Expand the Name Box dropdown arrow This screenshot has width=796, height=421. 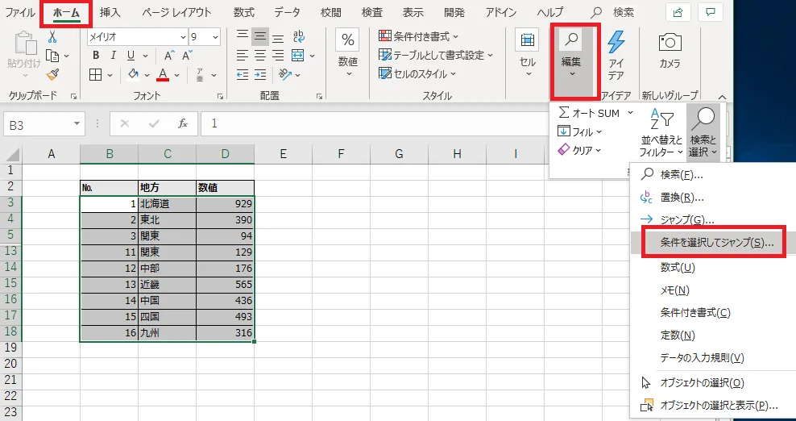click(77, 123)
